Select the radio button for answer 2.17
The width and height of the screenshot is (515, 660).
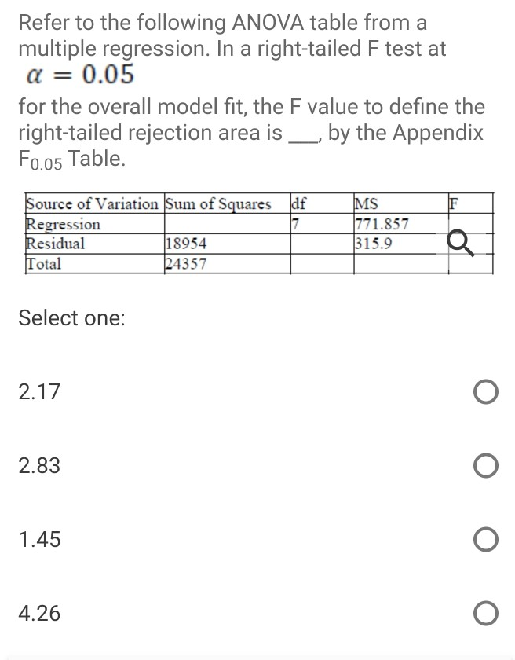tap(484, 391)
